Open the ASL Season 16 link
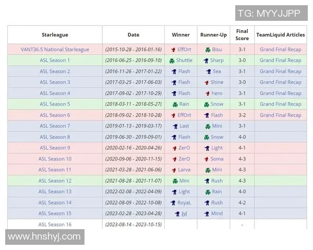Viewport: 313px width, 250px height. point(55,224)
